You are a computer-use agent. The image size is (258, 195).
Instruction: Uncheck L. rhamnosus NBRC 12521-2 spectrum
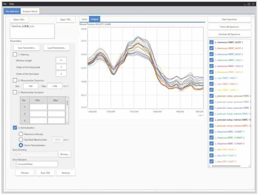point(211,66)
